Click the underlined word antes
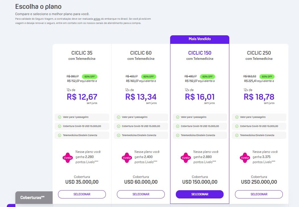Screen dimensions: 299x207 pyautogui.click(x=97, y=19)
